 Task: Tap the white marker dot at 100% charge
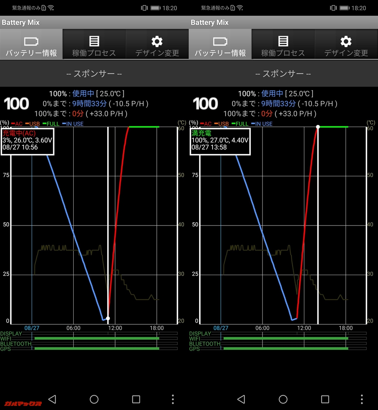pos(318,127)
